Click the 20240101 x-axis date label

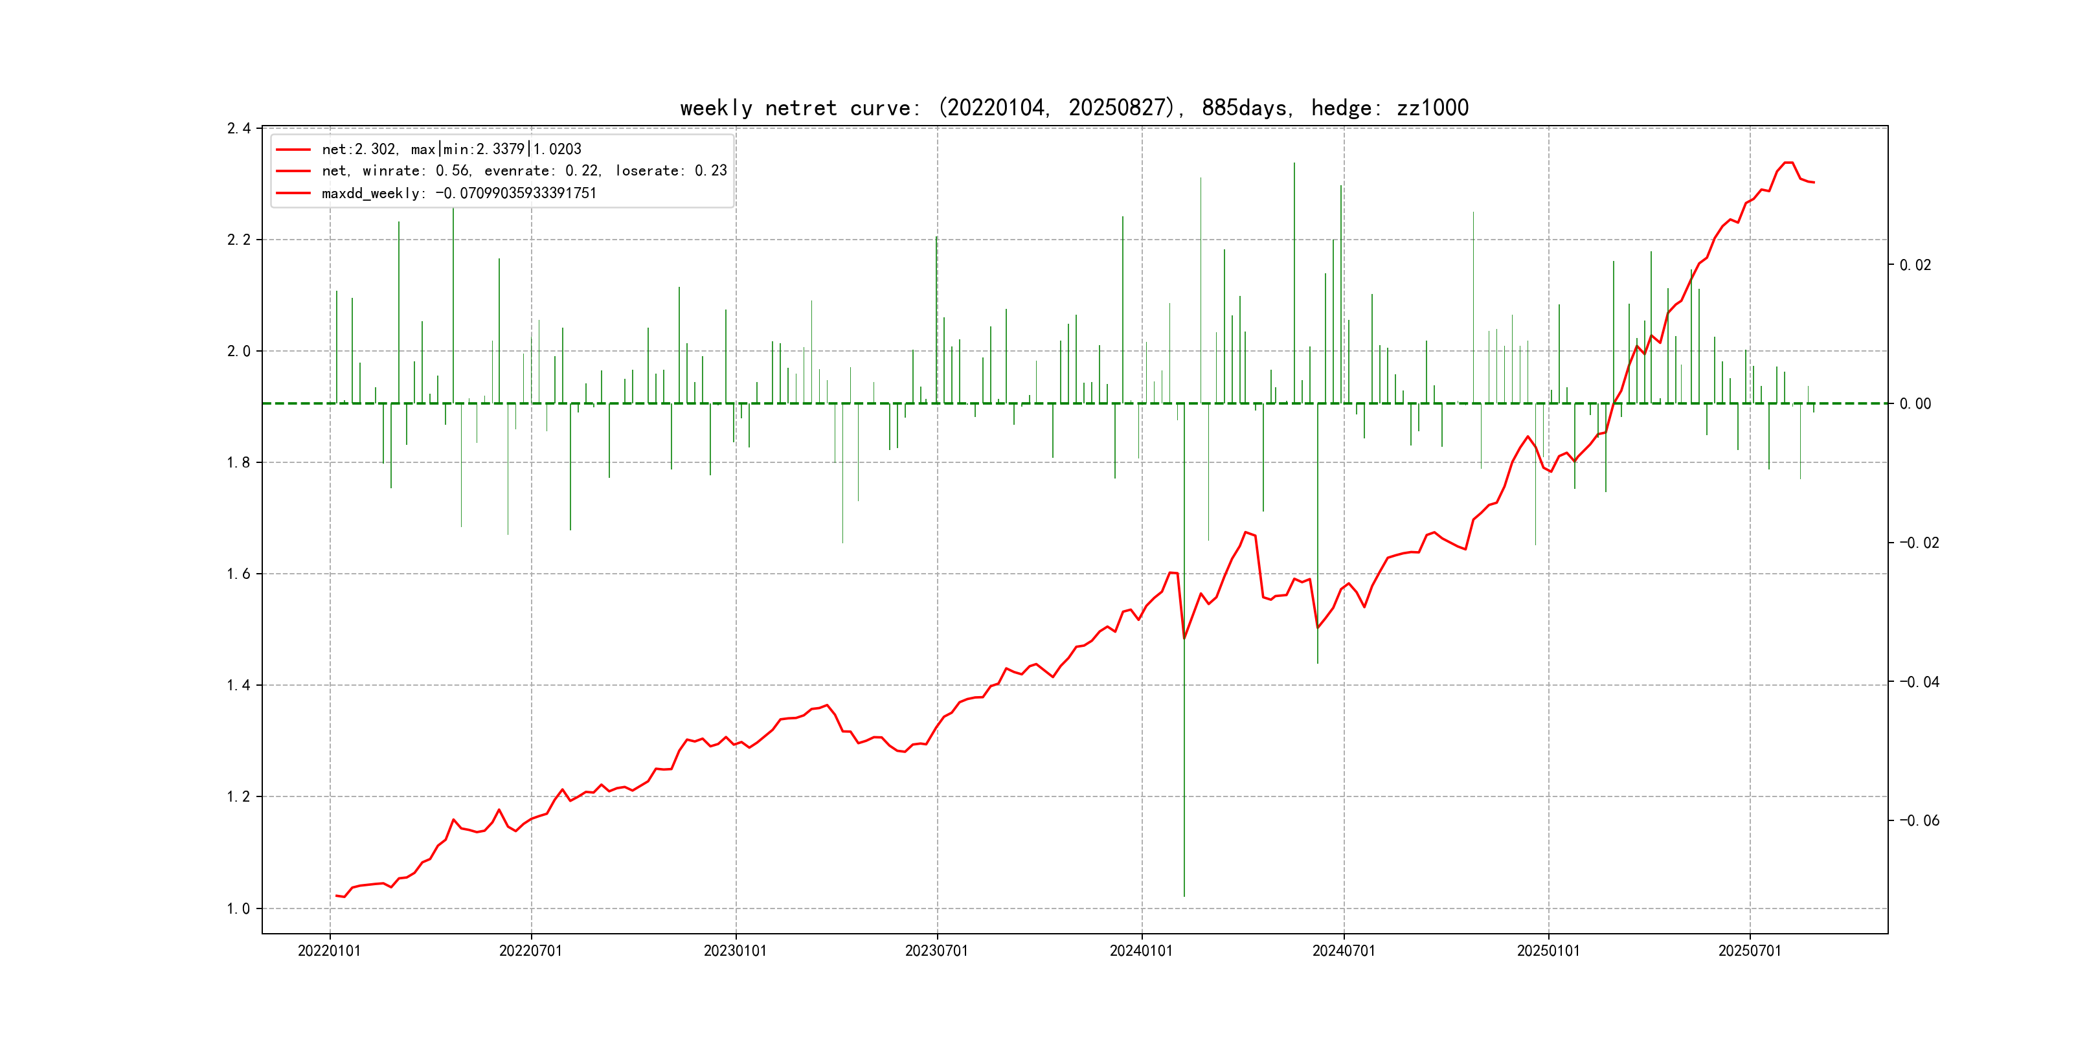1141,951
